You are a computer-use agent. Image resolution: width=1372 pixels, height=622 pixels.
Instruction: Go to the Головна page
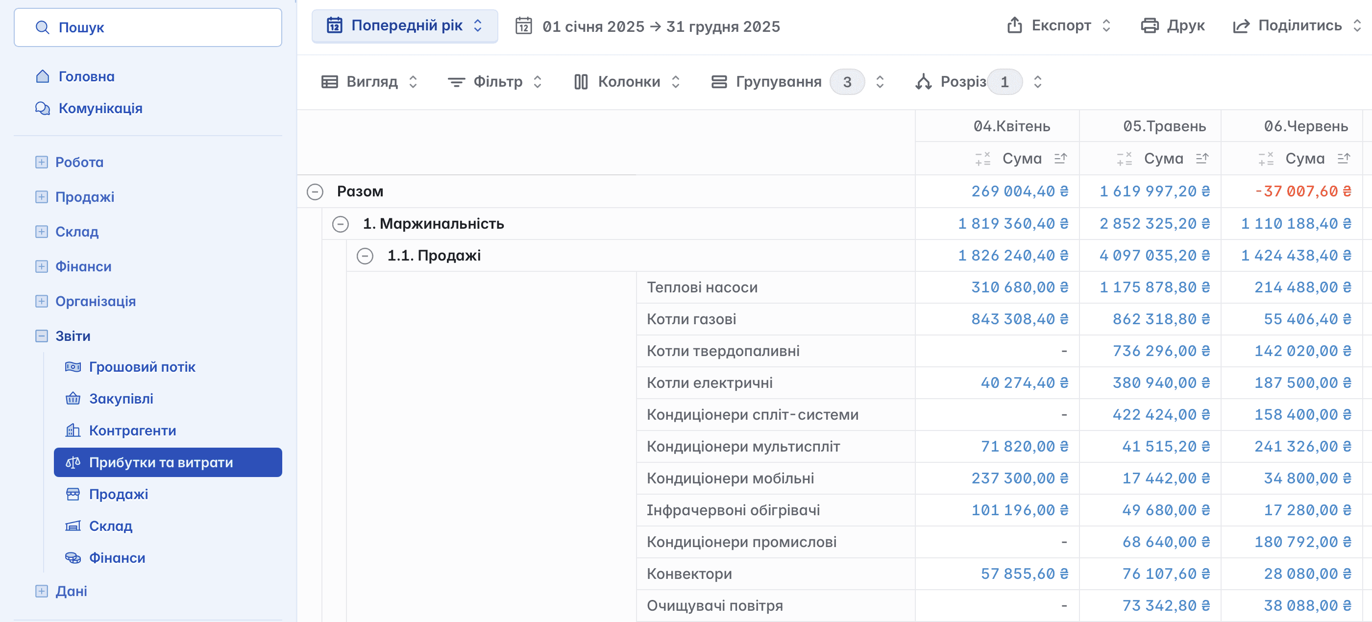point(86,77)
